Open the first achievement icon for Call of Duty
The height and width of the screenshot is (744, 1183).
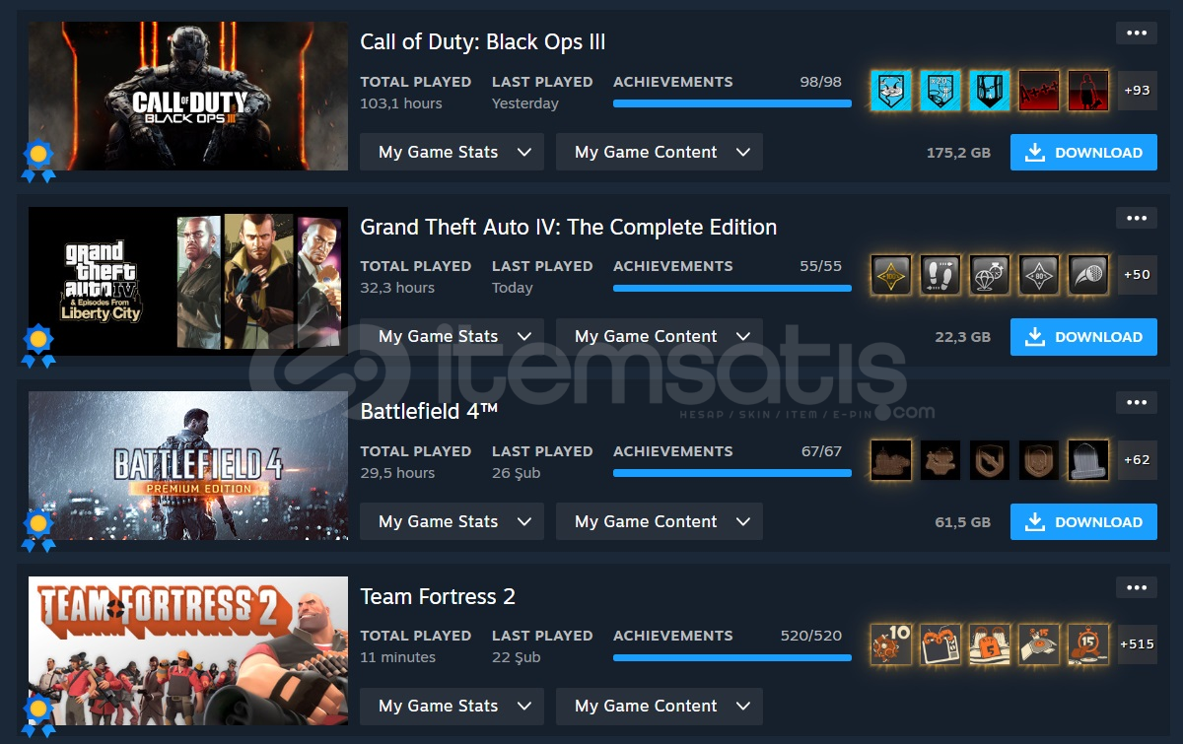tap(891, 90)
